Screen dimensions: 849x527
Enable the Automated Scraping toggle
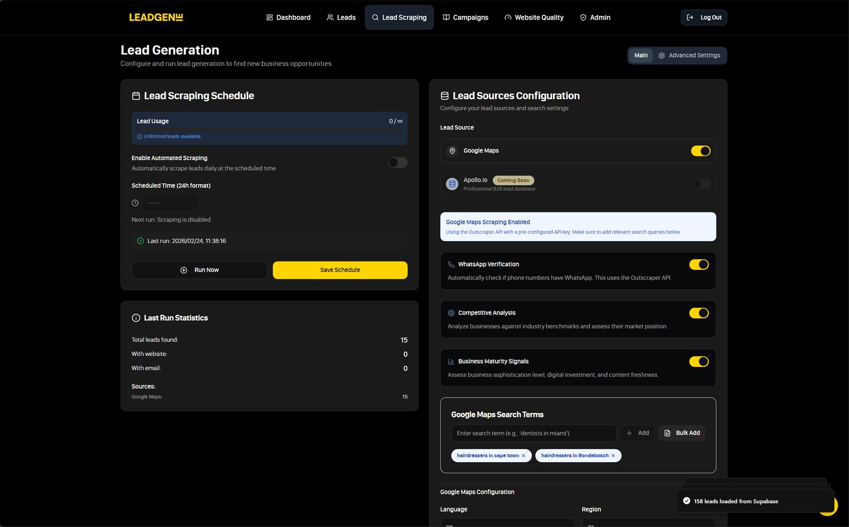[x=397, y=163]
